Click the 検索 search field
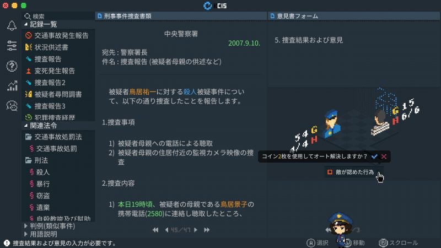441x248 pixels. point(58,16)
